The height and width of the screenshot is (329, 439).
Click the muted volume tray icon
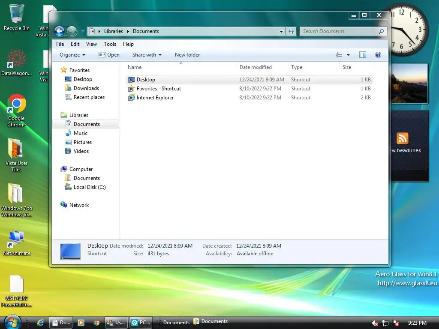tap(375, 323)
